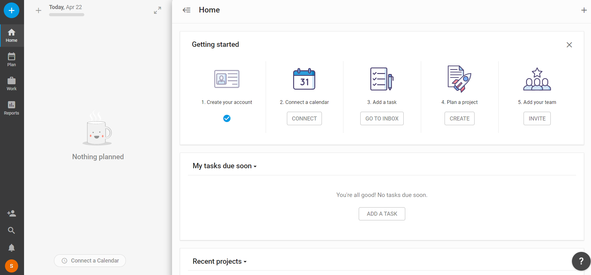
Task: Click the invite people icon in sidebar
Action: click(x=12, y=214)
